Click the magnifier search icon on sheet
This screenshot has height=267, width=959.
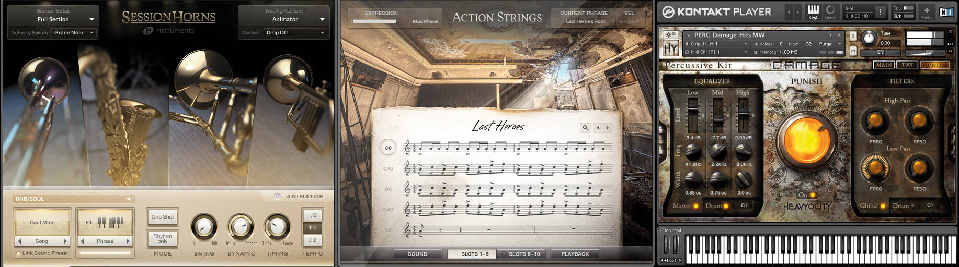click(x=585, y=127)
